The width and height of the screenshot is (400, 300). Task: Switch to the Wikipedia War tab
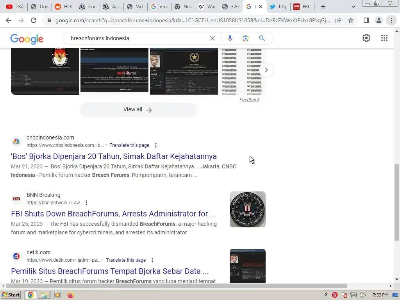pyautogui.click(x=207, y=7)
